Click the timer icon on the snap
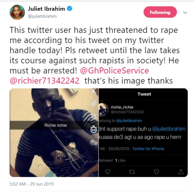This screenshot has width=194, height=194. pyautogui.click(x=93, y=130)
